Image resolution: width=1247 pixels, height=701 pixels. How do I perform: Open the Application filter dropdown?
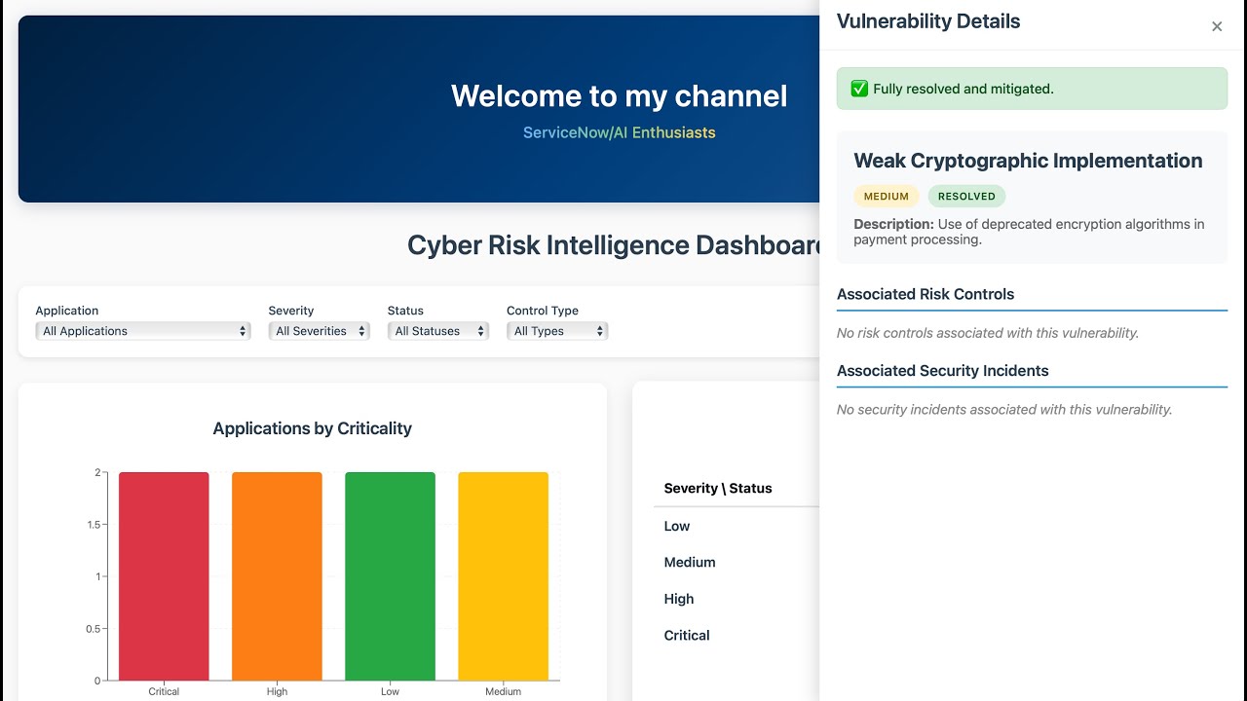(x=143, y=331)
